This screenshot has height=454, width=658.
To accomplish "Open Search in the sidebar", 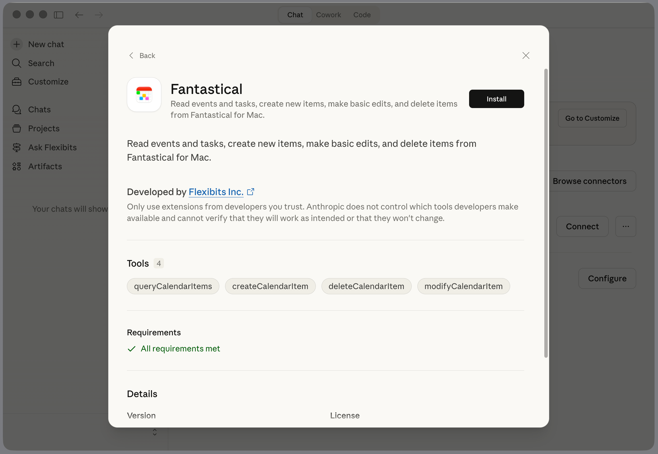I will (x=41, y=63).
